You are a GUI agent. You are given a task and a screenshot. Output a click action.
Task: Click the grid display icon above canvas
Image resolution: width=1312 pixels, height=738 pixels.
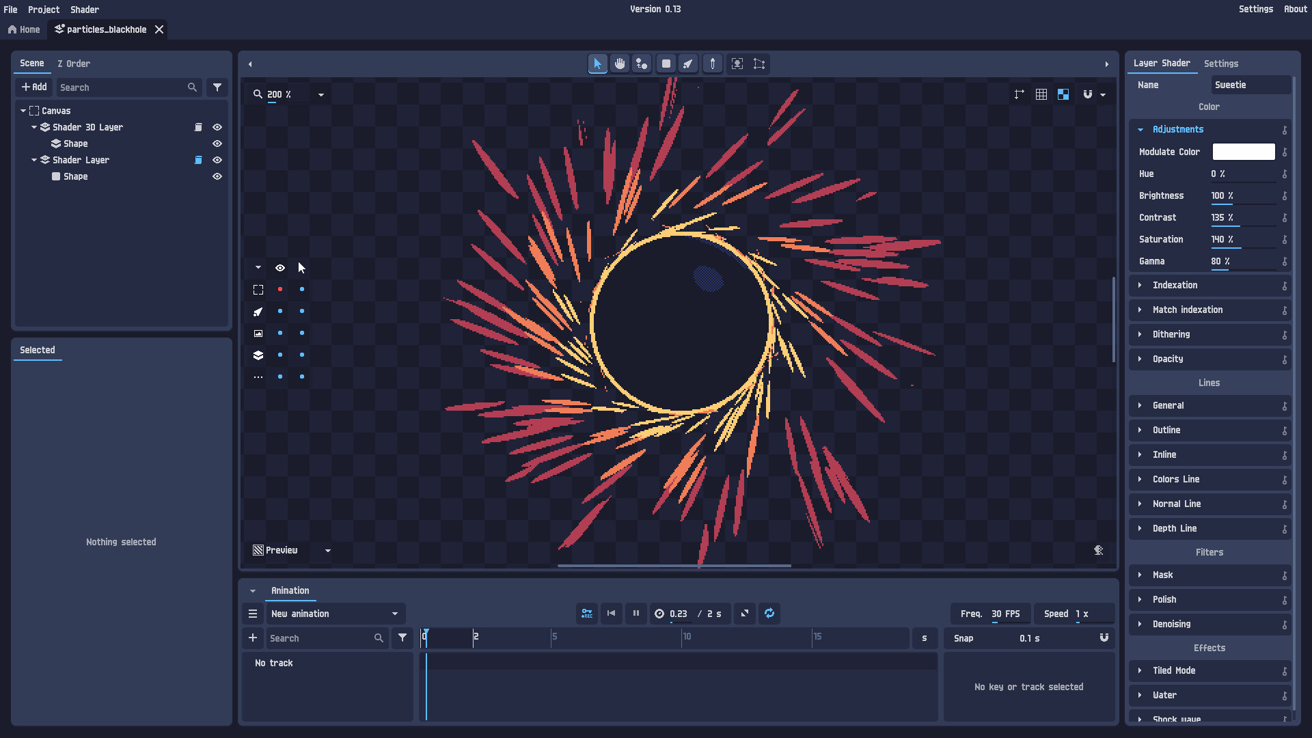(1041, 94)
